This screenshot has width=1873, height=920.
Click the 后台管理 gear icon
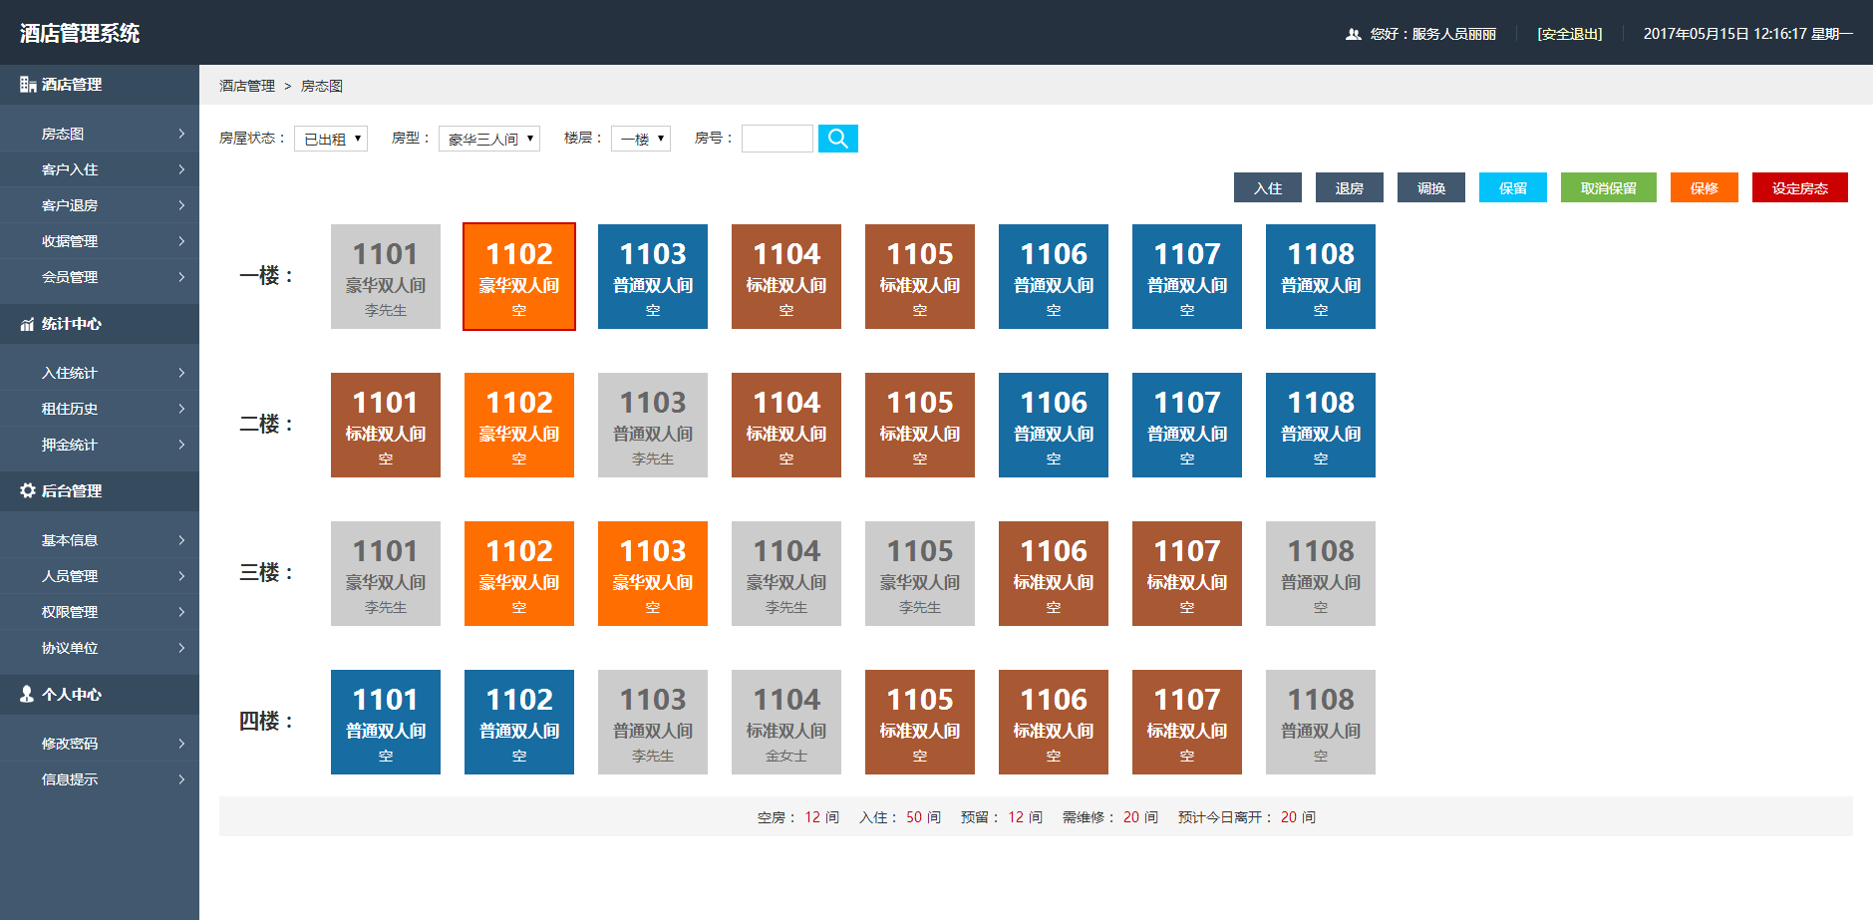[x=28, y=490]
